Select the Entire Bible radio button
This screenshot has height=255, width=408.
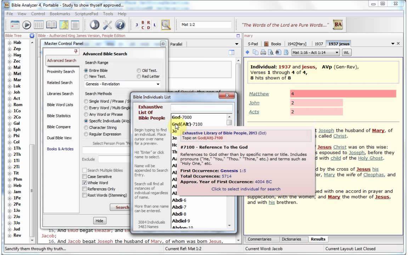pyautogui.click(x=86, y=70)
